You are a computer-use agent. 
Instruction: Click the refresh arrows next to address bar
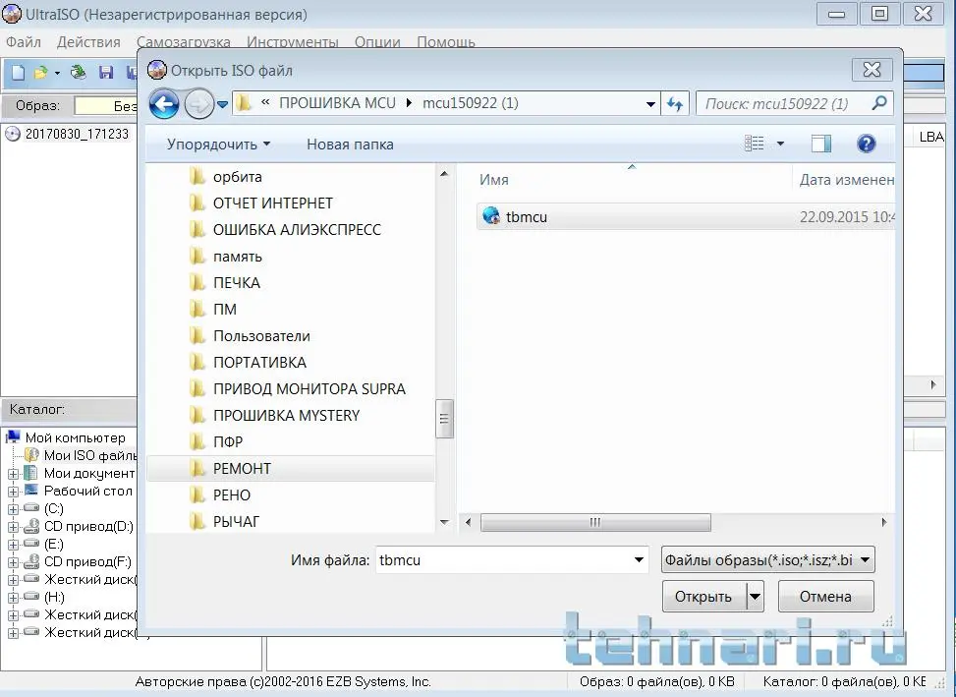[x=674, y=103]
